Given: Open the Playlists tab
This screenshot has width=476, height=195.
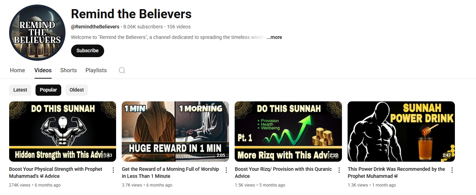Looking at the screenshot, I should pos(96,70).
